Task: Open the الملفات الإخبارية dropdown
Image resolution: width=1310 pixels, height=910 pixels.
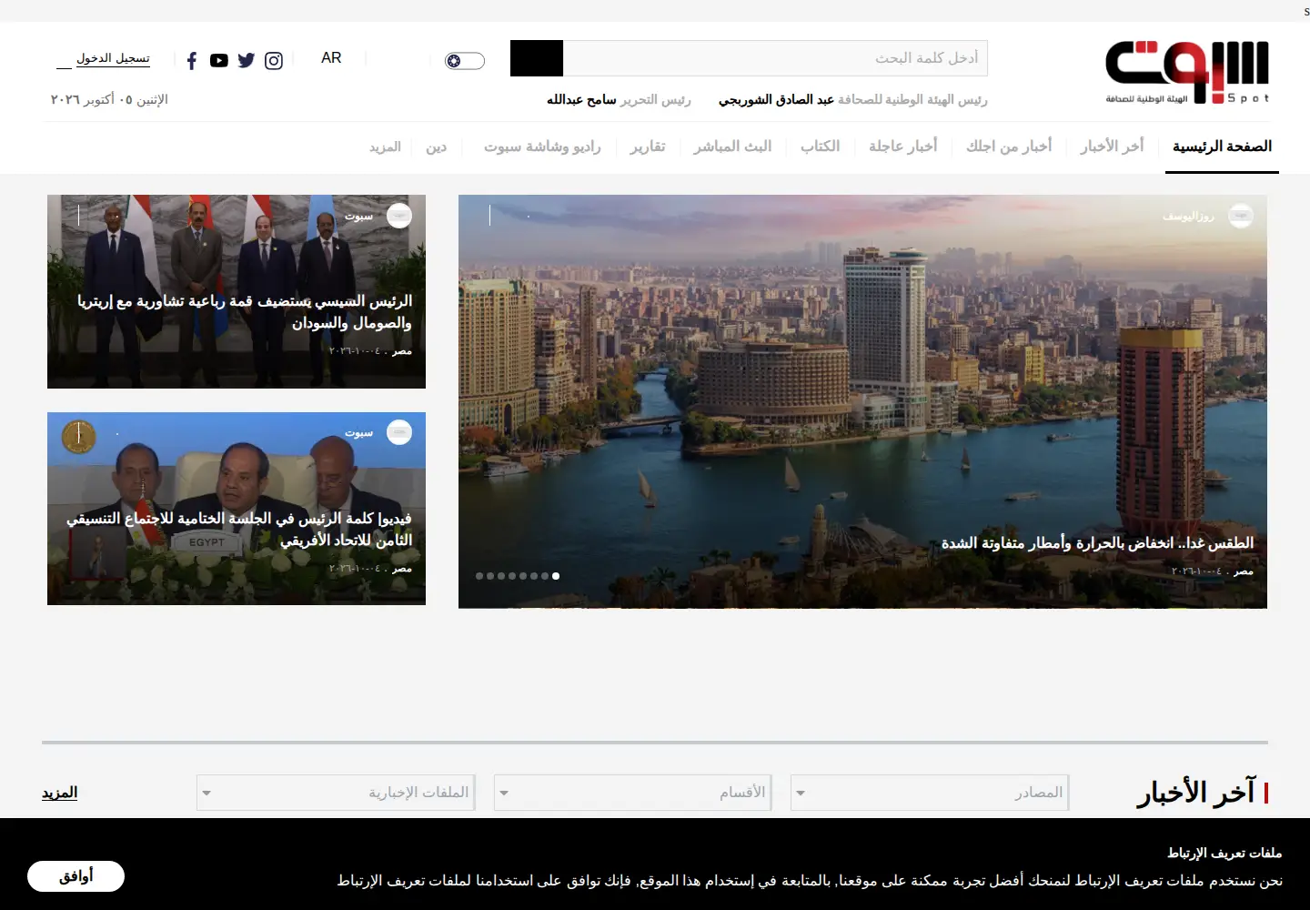Action: (x=336, y=793)
